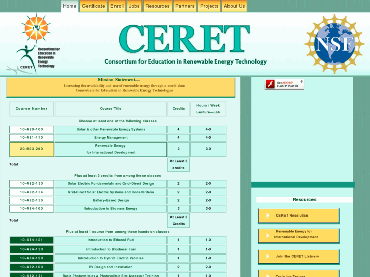Viewport: 370px width, 277px height.
Task: Click the Energy Management course title
Action: coord(110,137)
